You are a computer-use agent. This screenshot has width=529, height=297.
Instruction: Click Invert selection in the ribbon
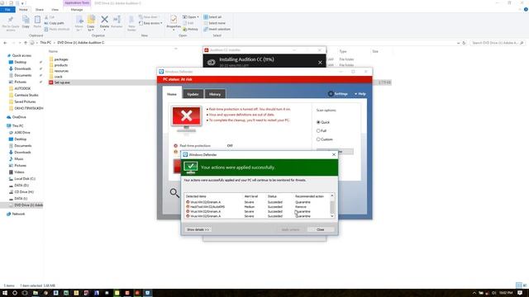[217, 30]
